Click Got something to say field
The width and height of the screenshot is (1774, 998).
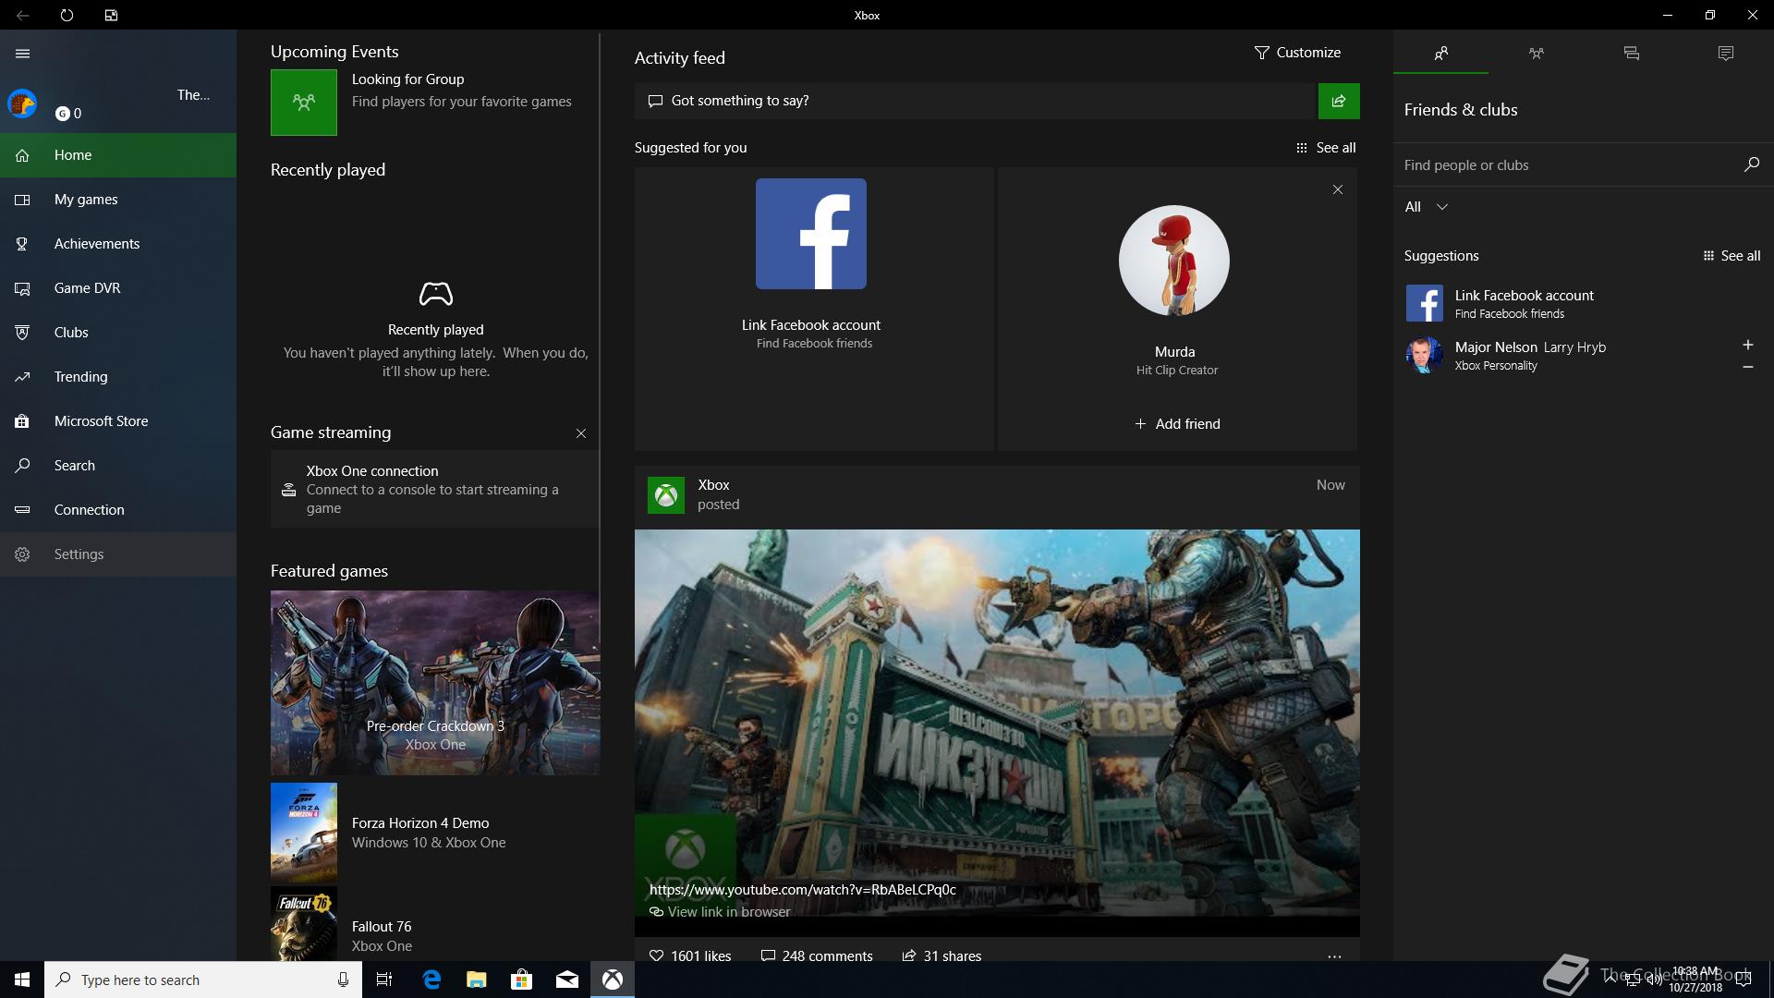tap(975, 101)
